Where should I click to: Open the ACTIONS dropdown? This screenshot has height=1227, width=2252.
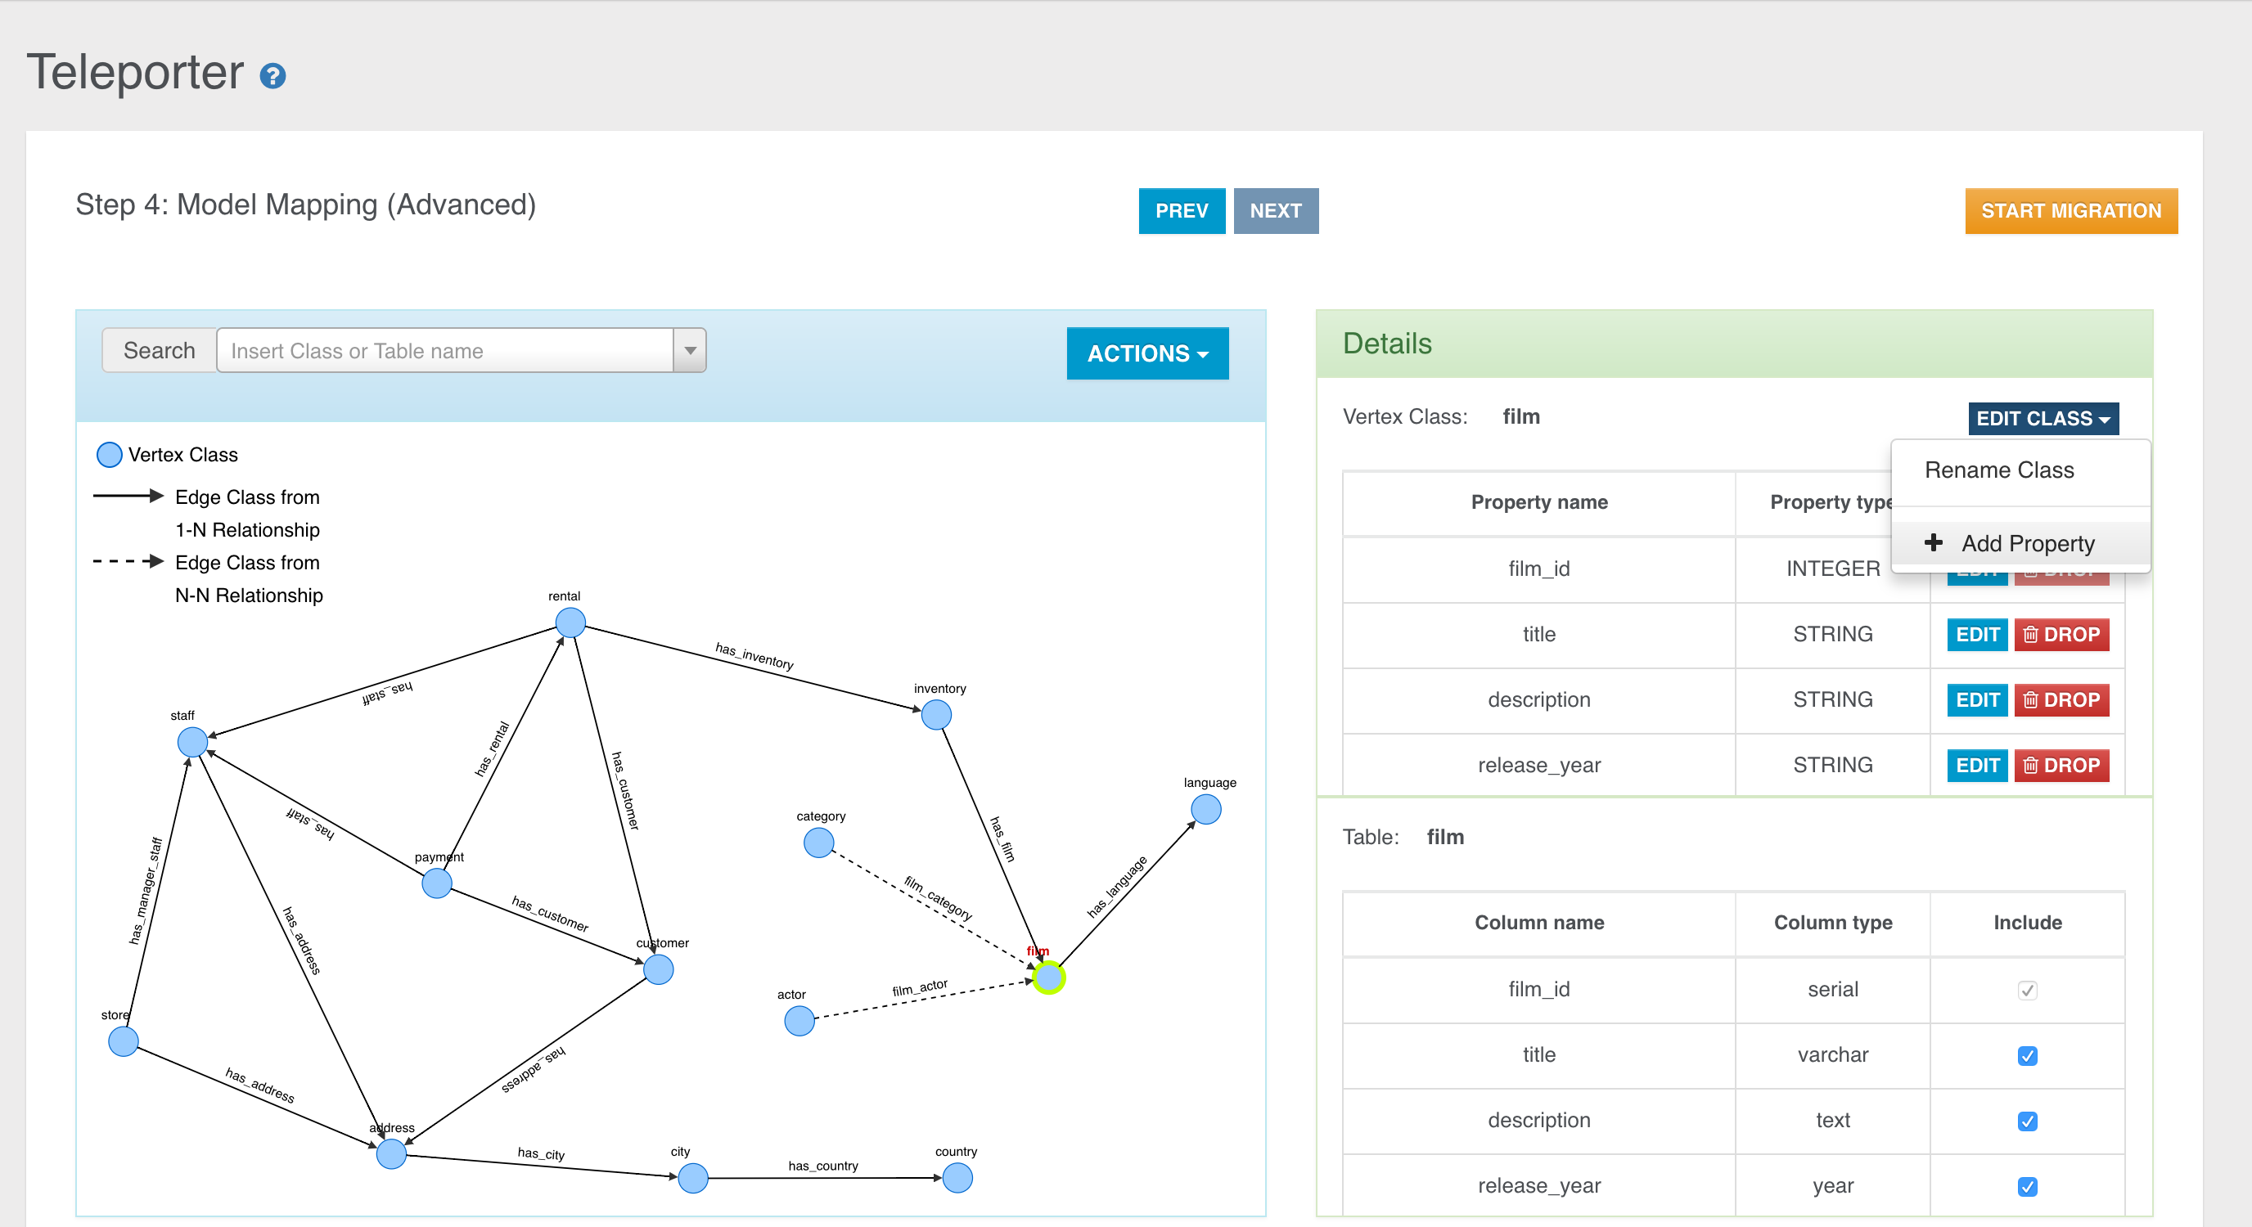1147,353
